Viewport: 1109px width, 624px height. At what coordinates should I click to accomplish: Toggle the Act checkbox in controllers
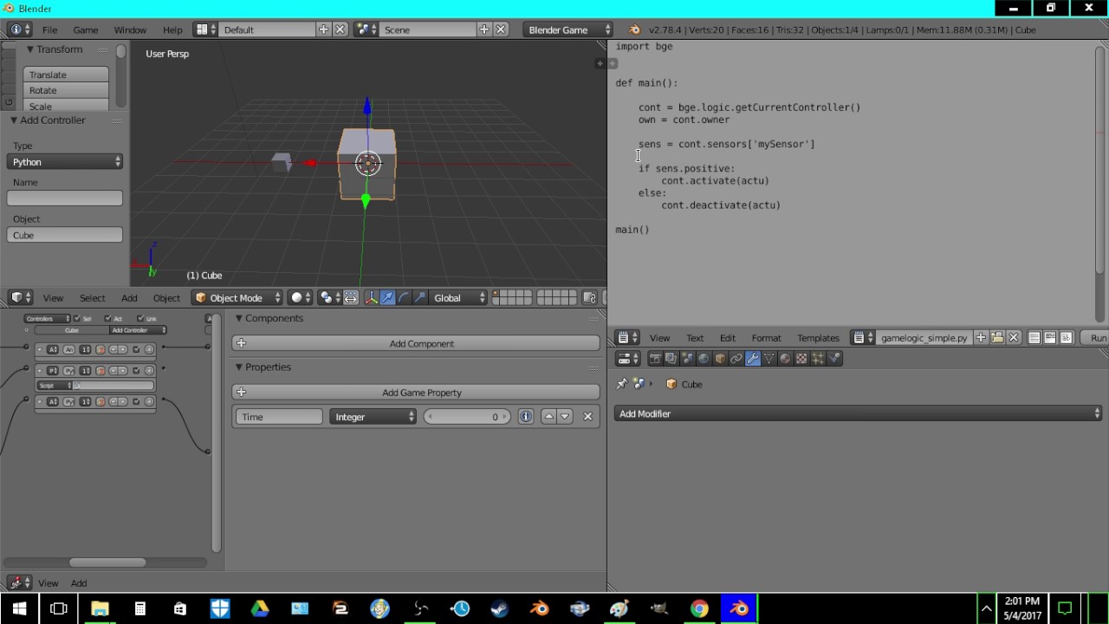point(107,319)
